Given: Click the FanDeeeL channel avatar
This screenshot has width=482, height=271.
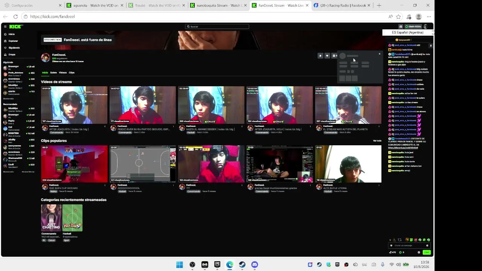Looking at the screenshot, I should [46, 58].
